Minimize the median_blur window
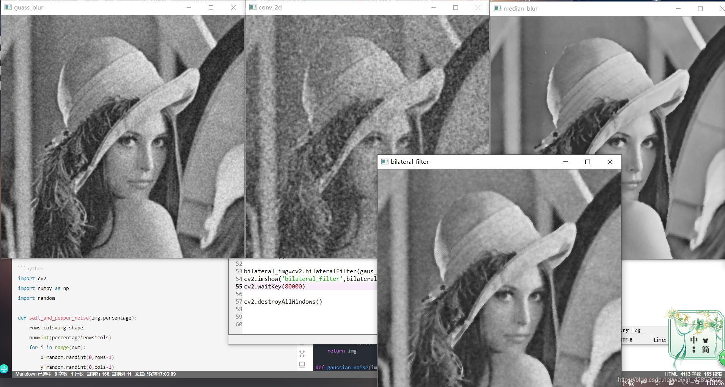This screenshot has width=725, height=387. 678,8
